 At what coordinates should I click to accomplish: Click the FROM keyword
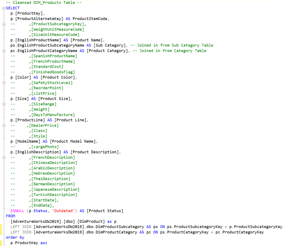[11, 216]
